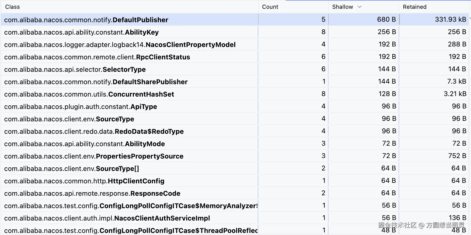Select the DefaultSharePublisher class row
Image resolution: width=471 pixels, height=235 pixels.
[96, 82]
